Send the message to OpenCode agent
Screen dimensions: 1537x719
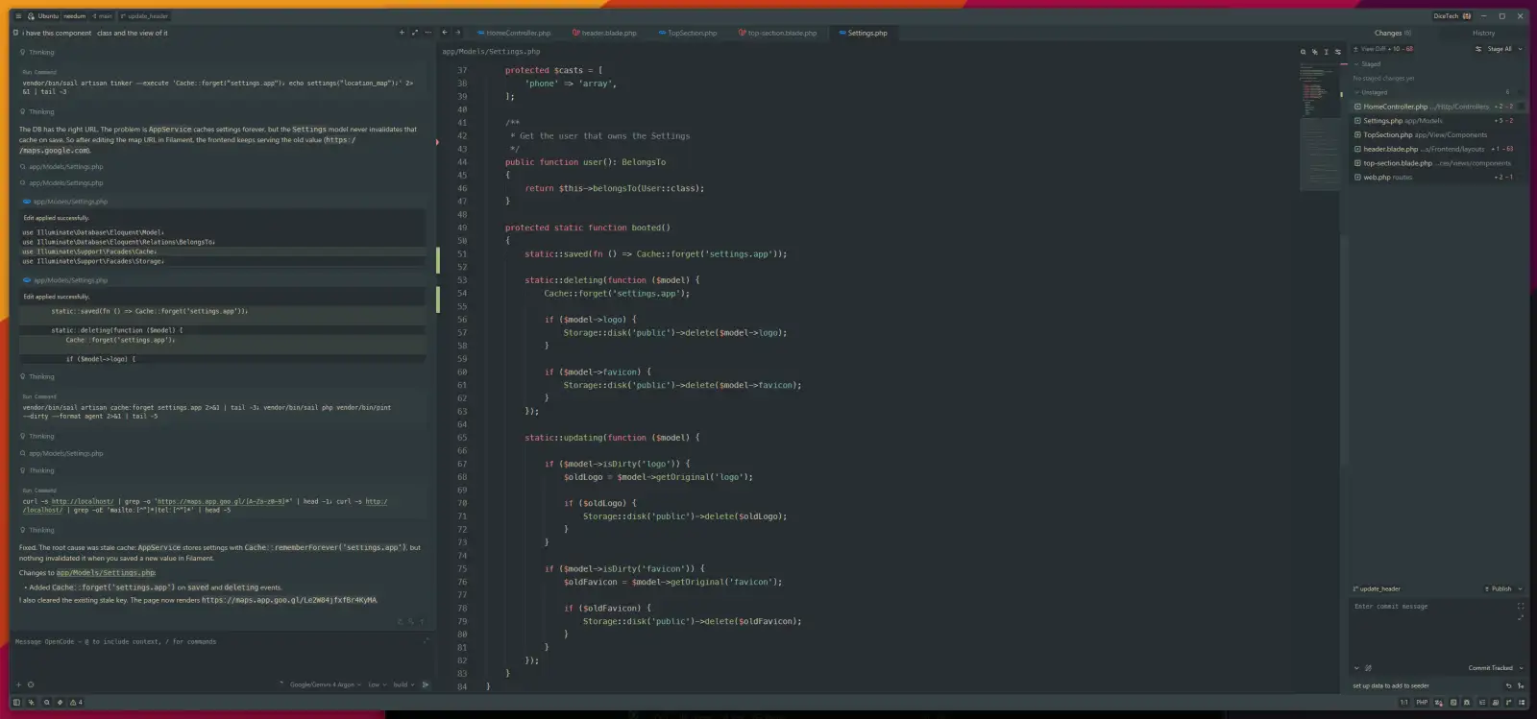[426, 684]
